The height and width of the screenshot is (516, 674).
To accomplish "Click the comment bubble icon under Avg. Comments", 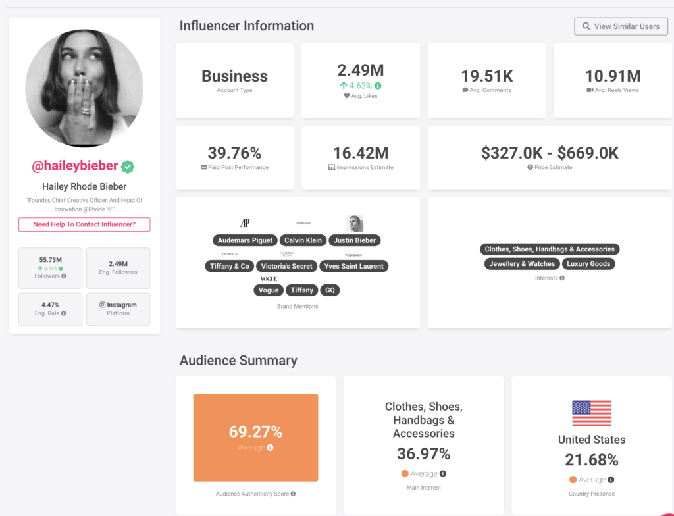I will 465,90.
